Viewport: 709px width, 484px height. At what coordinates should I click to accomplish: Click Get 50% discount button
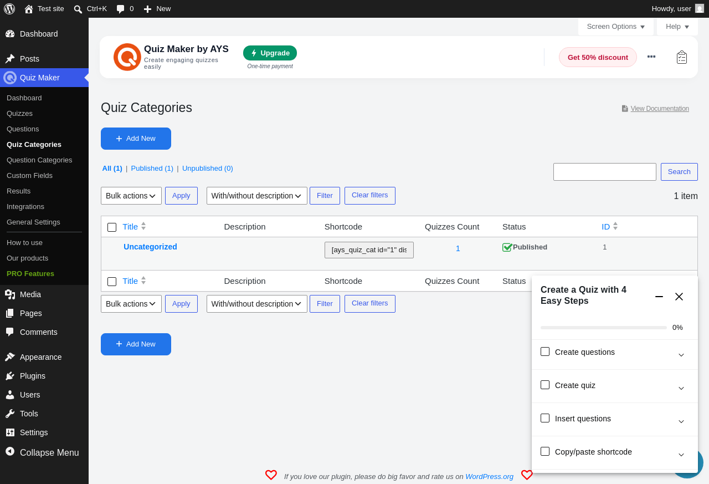[598, 57]
